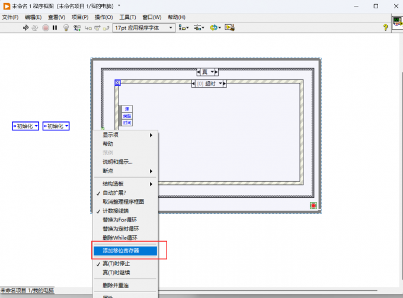The image size is (403, 298).
Task: Click the horizontal scrollbar at window bottom
Action: coord(267,290)
